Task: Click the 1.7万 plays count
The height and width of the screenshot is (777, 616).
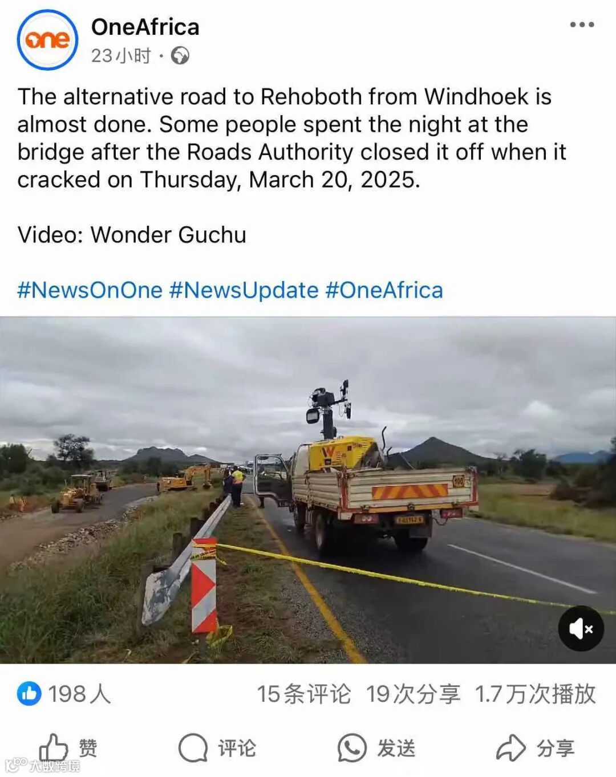Action: (536, 694)
